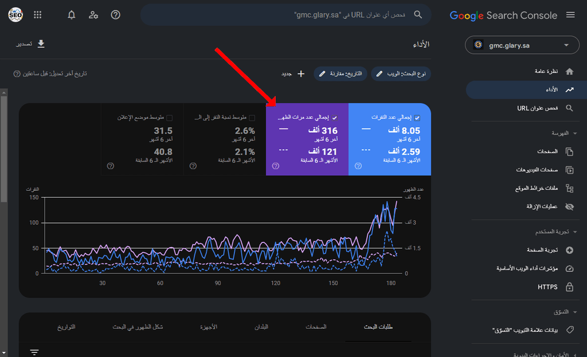Open the HTTPS report lock icon
This screenshot has height=357, width=587.
[x=569, y=287]
